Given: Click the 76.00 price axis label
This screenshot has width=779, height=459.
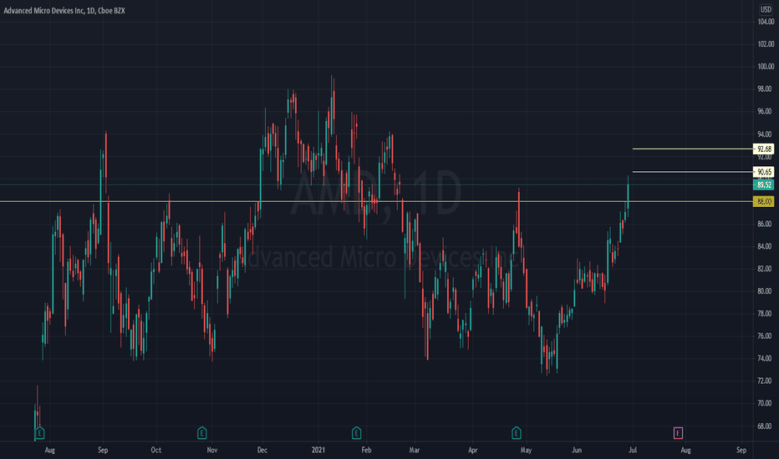Looking at the screenshot, I should click(765, 336).
